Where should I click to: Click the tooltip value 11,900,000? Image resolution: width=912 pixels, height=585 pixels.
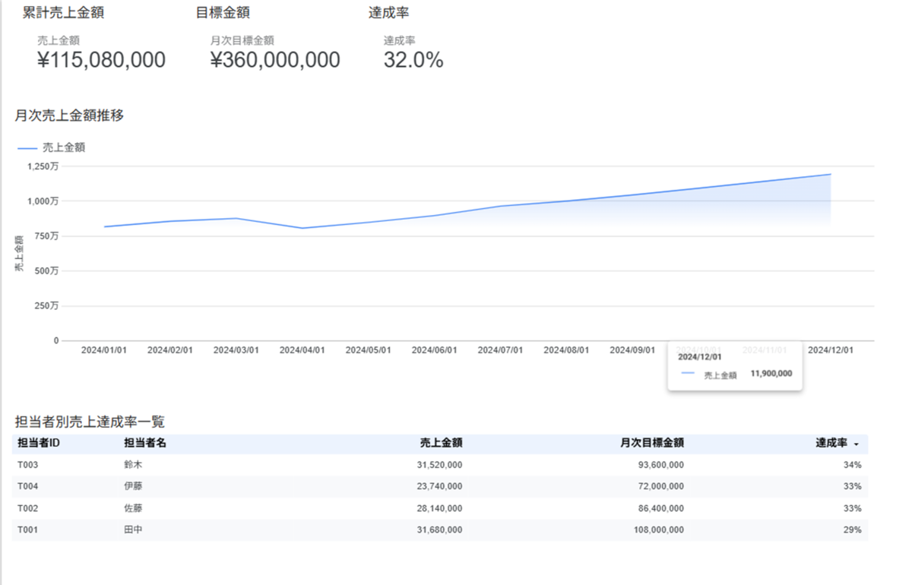point(771,374)
